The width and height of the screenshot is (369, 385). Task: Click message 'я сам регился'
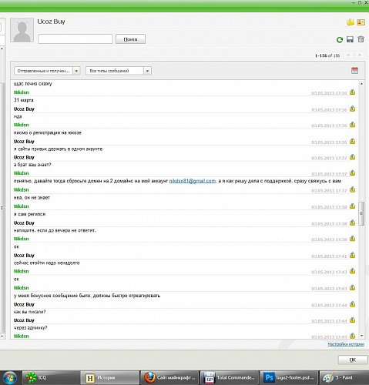point(29,214)
